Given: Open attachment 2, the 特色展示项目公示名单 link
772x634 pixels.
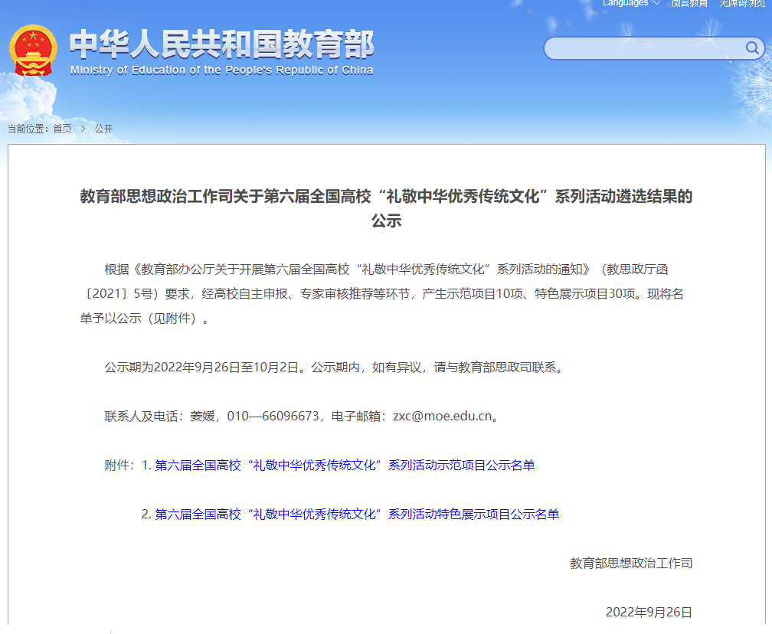Looking at the screenshot, I should pos(357,515).
